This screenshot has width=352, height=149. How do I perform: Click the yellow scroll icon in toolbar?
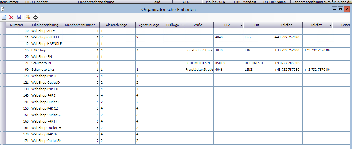[x=28, y=17]
